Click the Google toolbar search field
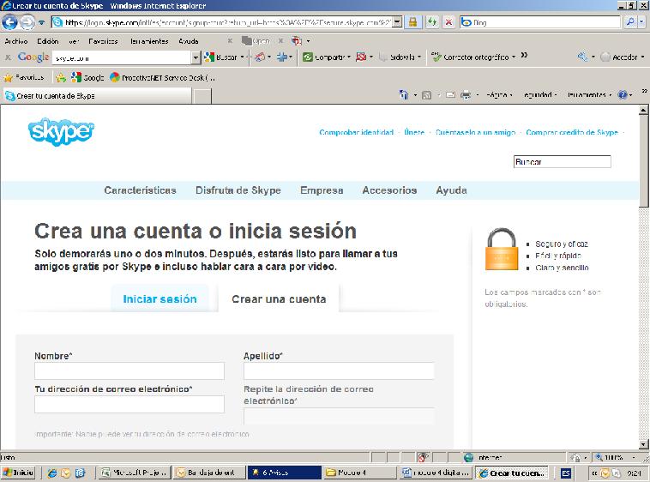 click(122, 57)
